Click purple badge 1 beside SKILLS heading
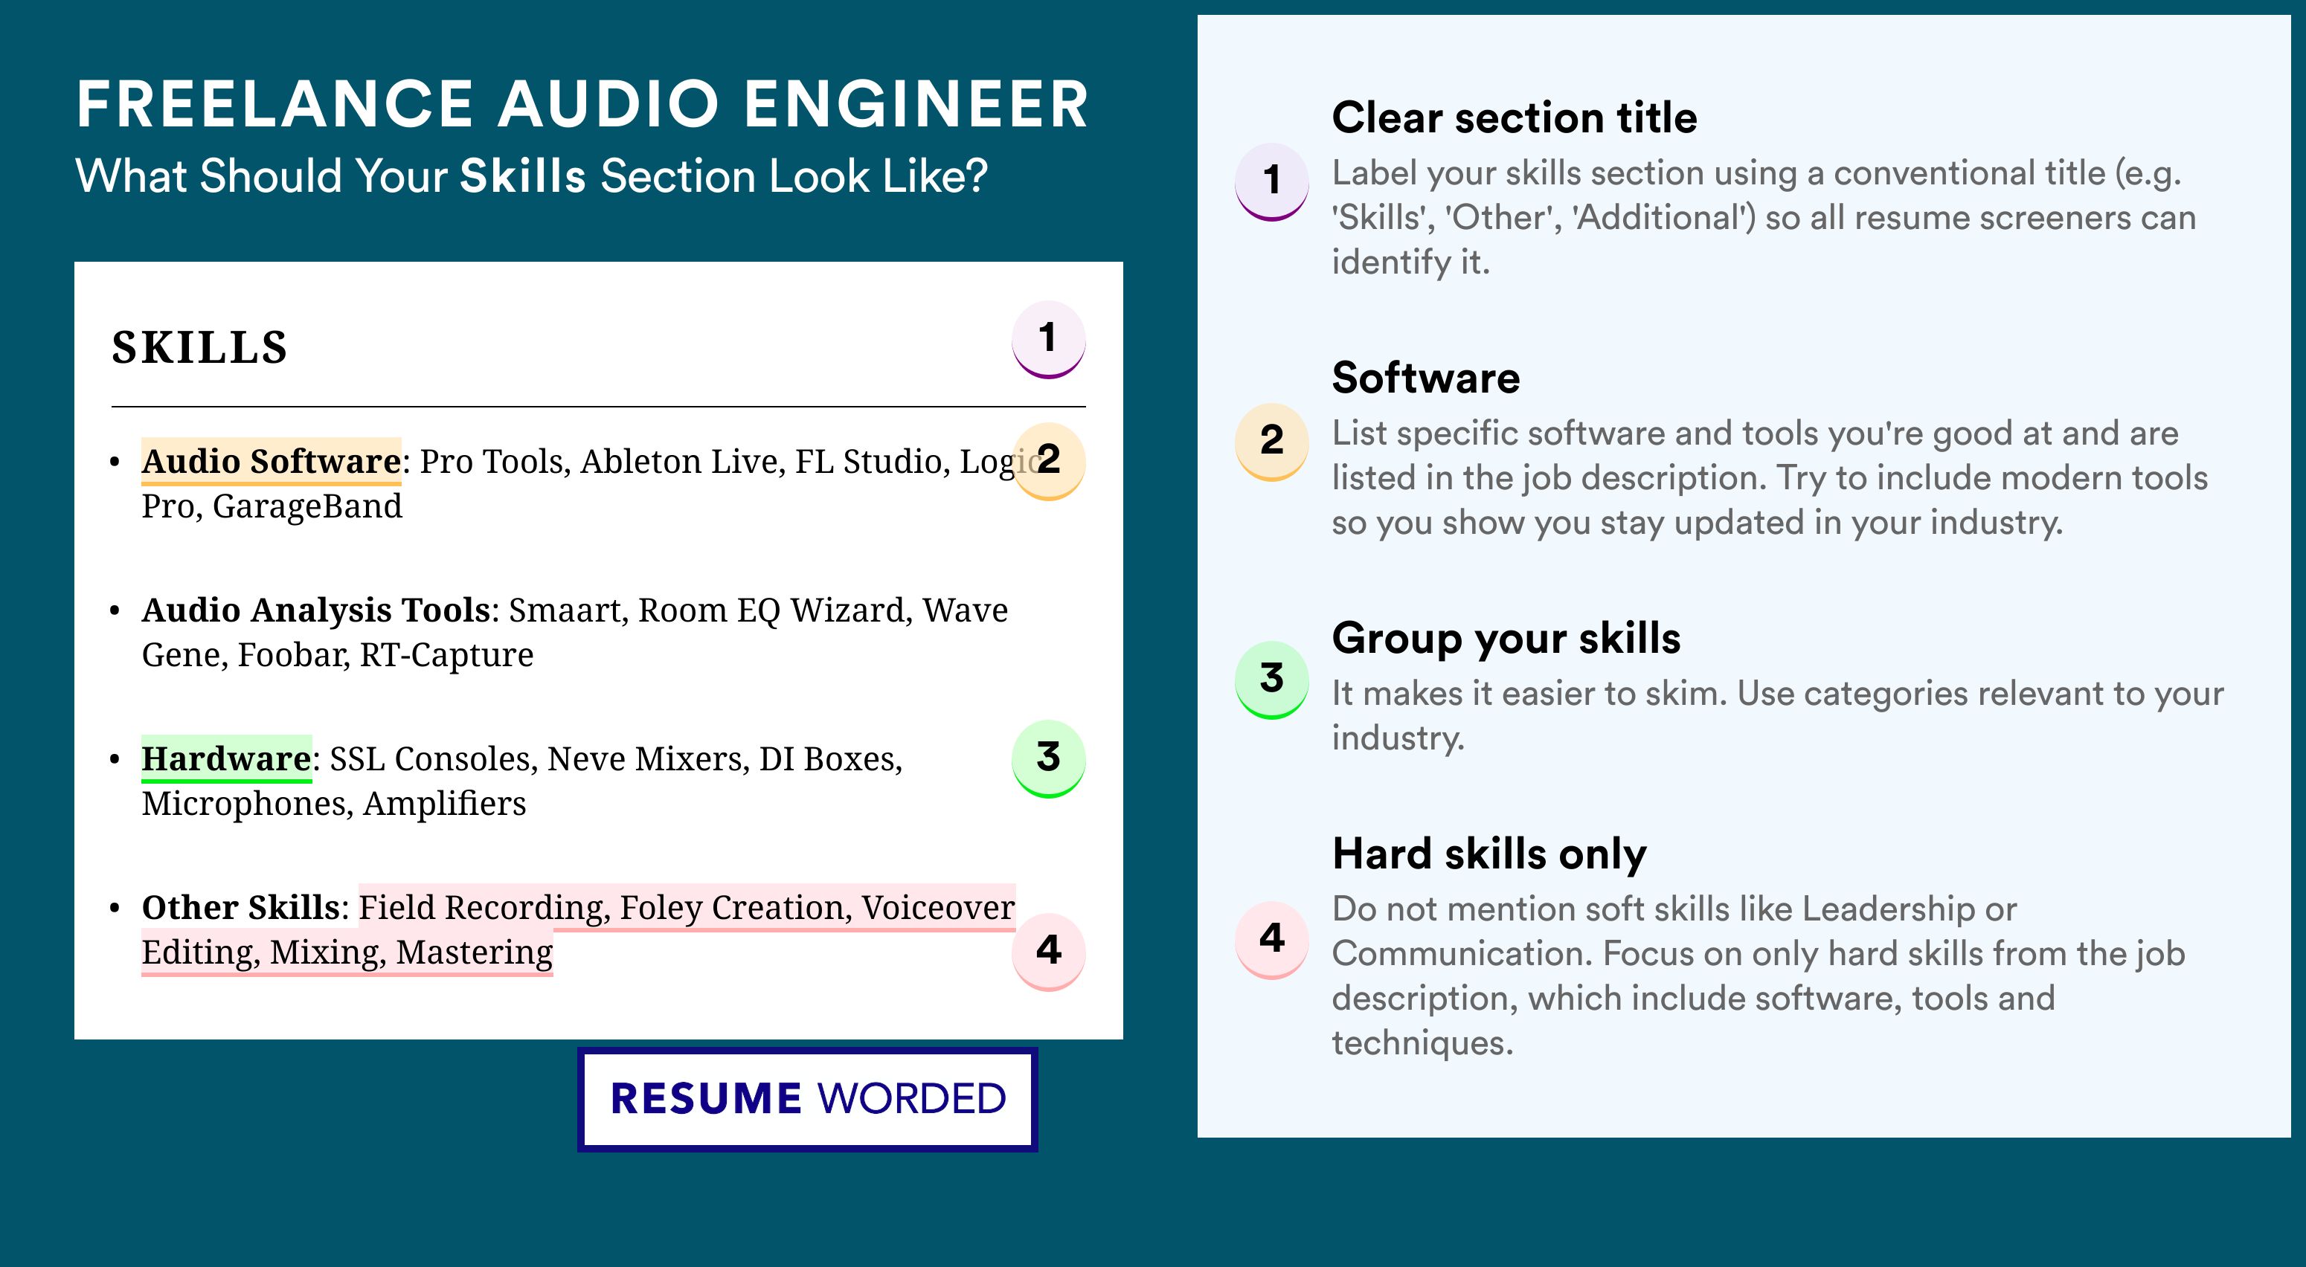The height and width of the screenshot is (1267, 2306). pyautogui.click(x=1048, y=339)
